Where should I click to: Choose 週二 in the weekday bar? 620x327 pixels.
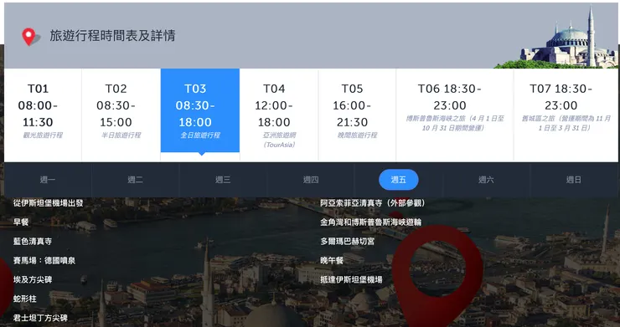135,180
